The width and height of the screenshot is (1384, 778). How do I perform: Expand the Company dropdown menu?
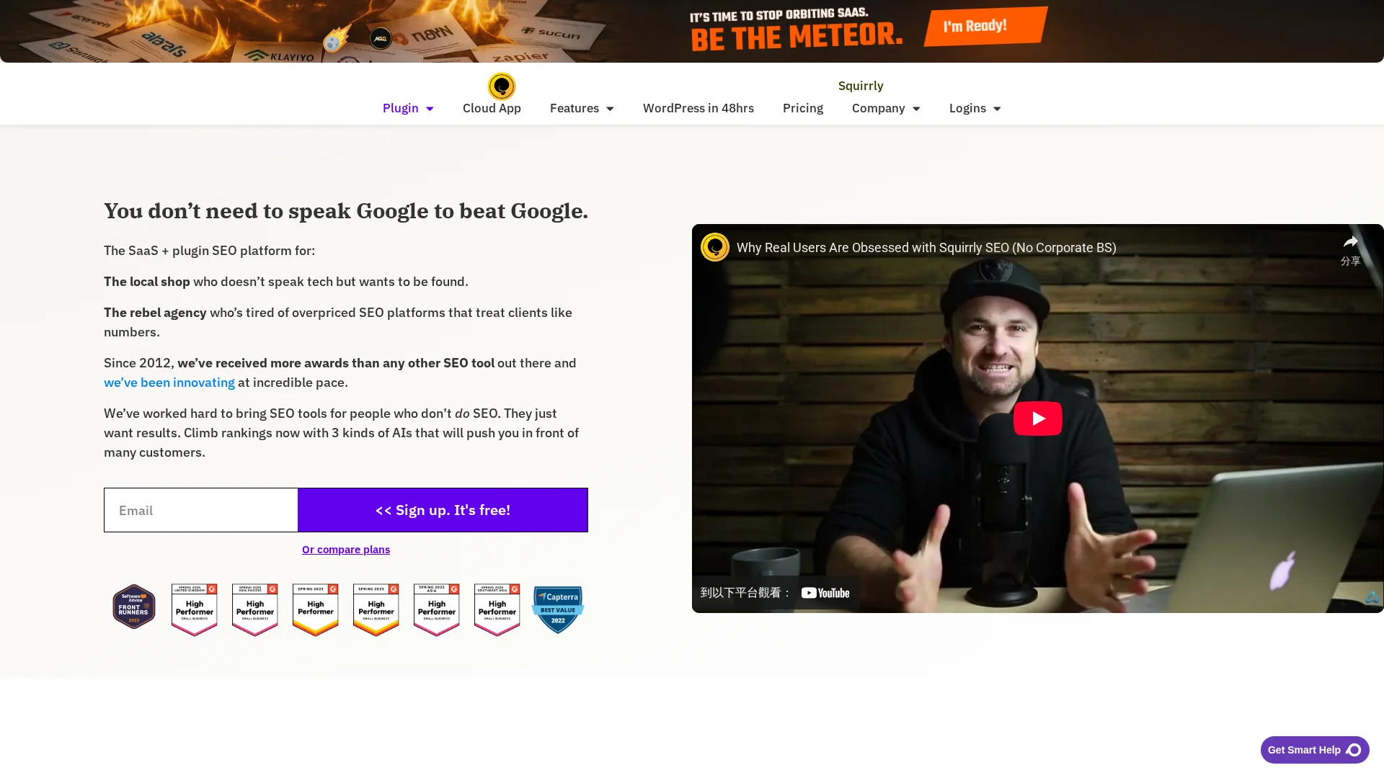886,108
